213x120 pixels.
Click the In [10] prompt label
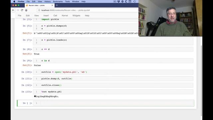point(27,72)
